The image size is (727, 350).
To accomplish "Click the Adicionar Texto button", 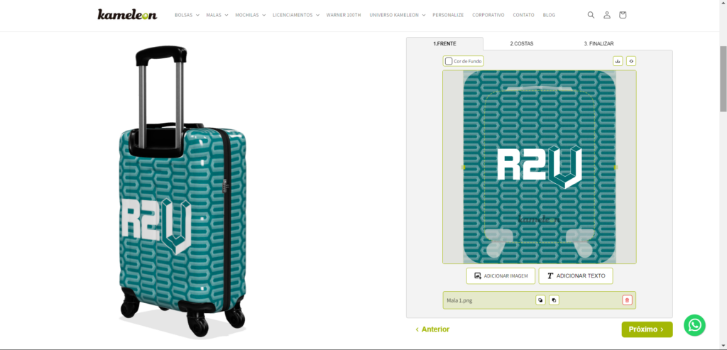I will pos(576,276).
